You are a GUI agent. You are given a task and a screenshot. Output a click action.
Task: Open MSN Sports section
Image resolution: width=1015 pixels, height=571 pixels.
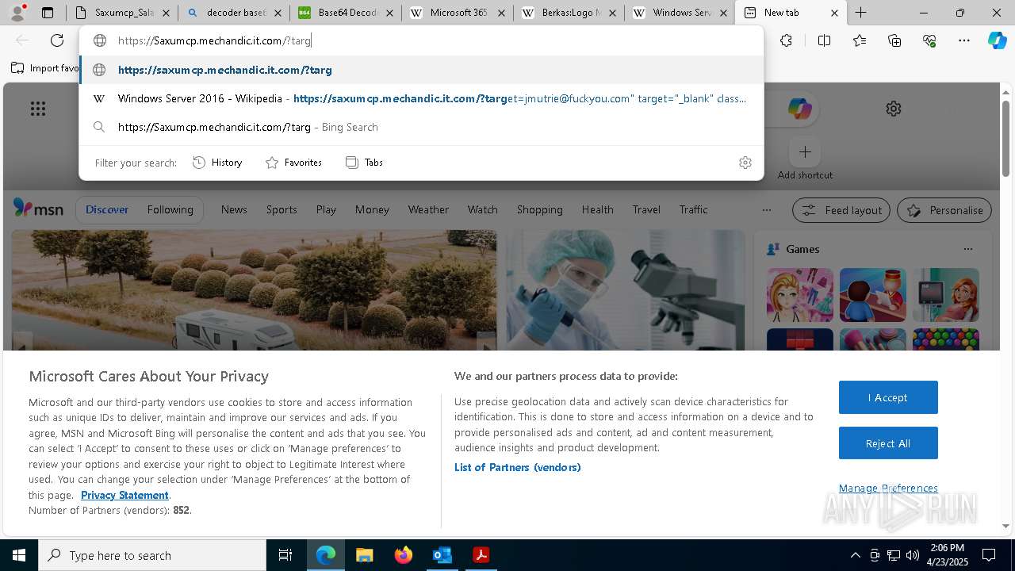tap(282, 209)
